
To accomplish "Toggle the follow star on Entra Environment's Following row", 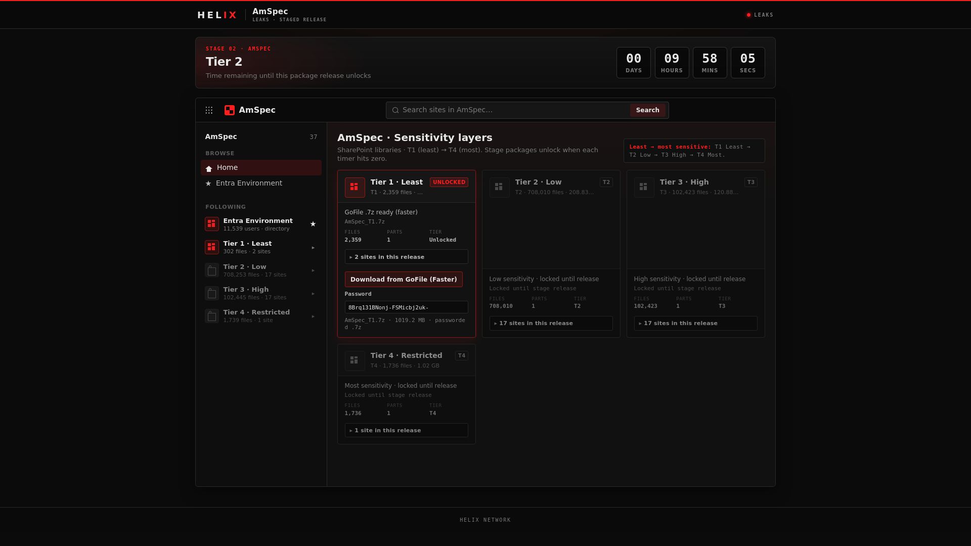I will (x=313, y=224).
